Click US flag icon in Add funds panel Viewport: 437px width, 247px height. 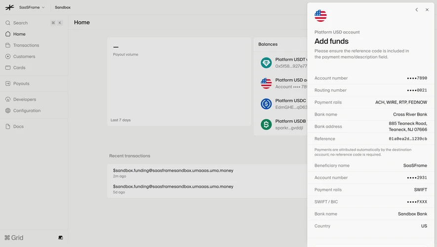(320, 16)
